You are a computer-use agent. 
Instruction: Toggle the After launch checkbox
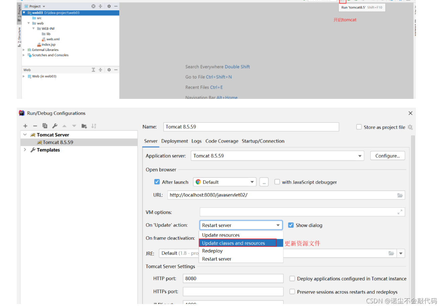pyautogui.click(x=157, y=182)
